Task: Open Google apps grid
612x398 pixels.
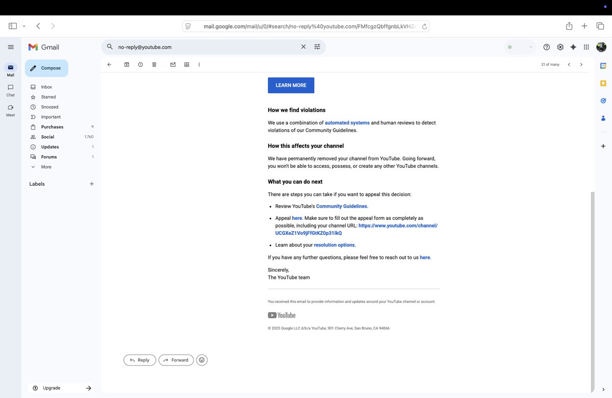Action: (x=586, y=47)
